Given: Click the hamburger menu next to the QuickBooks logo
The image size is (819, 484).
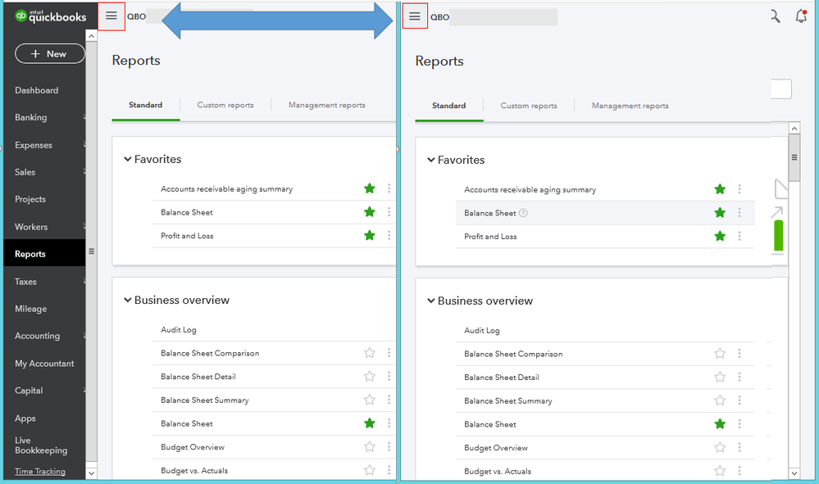Looking at the screenshot, I should pyautogui.click(x=111, y=16).
